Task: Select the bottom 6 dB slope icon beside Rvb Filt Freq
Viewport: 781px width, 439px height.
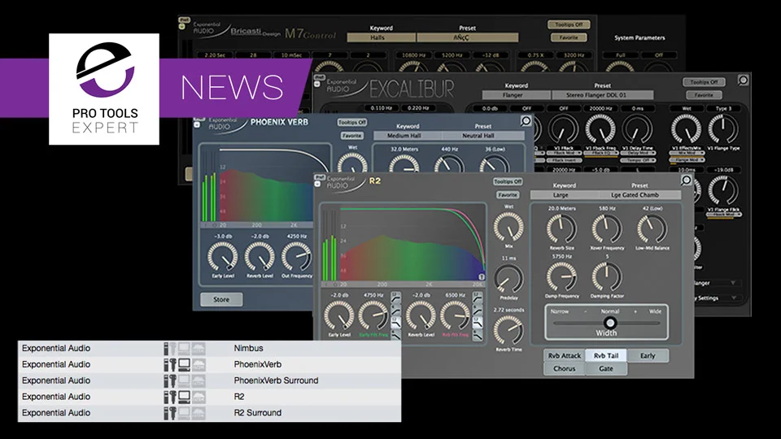Action: tap(478, 336)
